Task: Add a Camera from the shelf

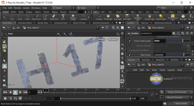Action: pyautogui.click(x=99, y=17)
